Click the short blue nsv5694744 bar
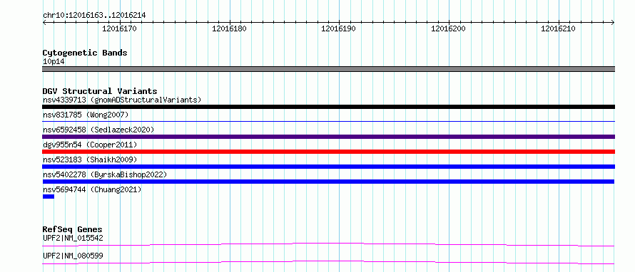 (49, 197)
